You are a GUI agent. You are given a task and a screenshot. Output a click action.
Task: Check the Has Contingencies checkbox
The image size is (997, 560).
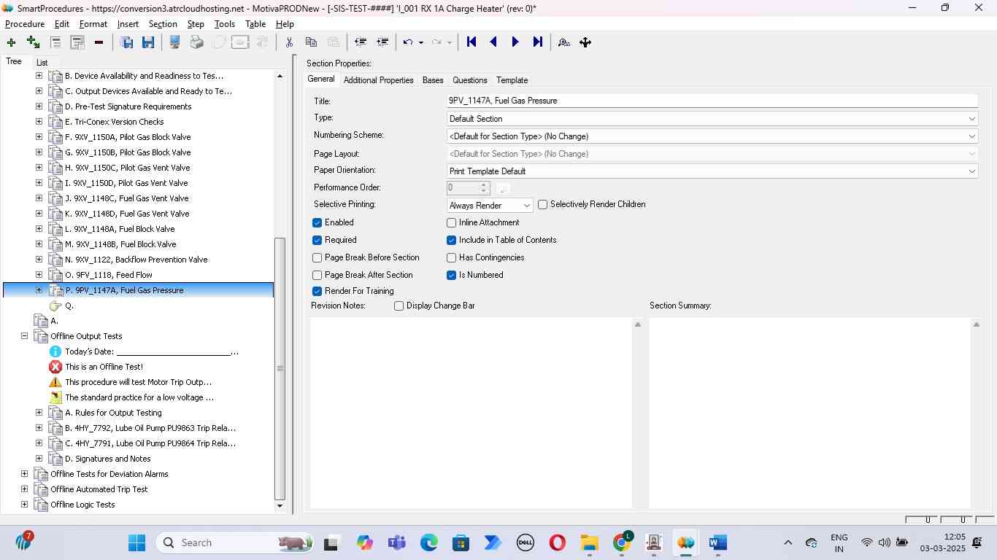click(x=452, y=257)
